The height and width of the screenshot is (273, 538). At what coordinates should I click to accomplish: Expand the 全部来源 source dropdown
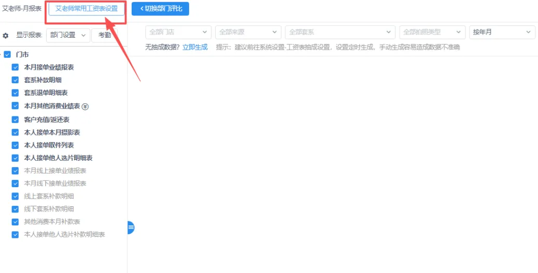248,32
